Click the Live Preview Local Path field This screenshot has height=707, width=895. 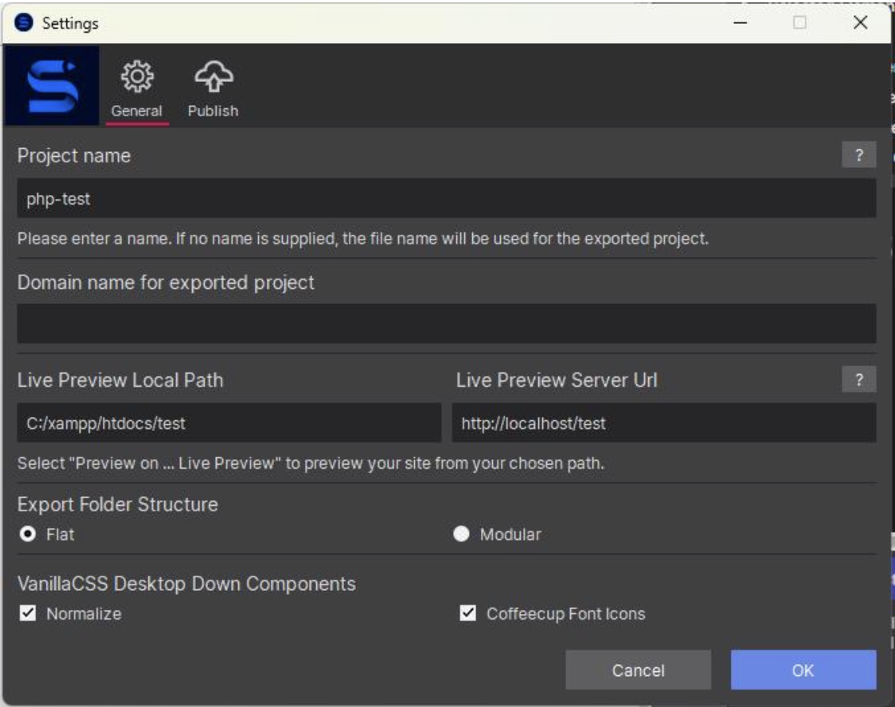229,423
